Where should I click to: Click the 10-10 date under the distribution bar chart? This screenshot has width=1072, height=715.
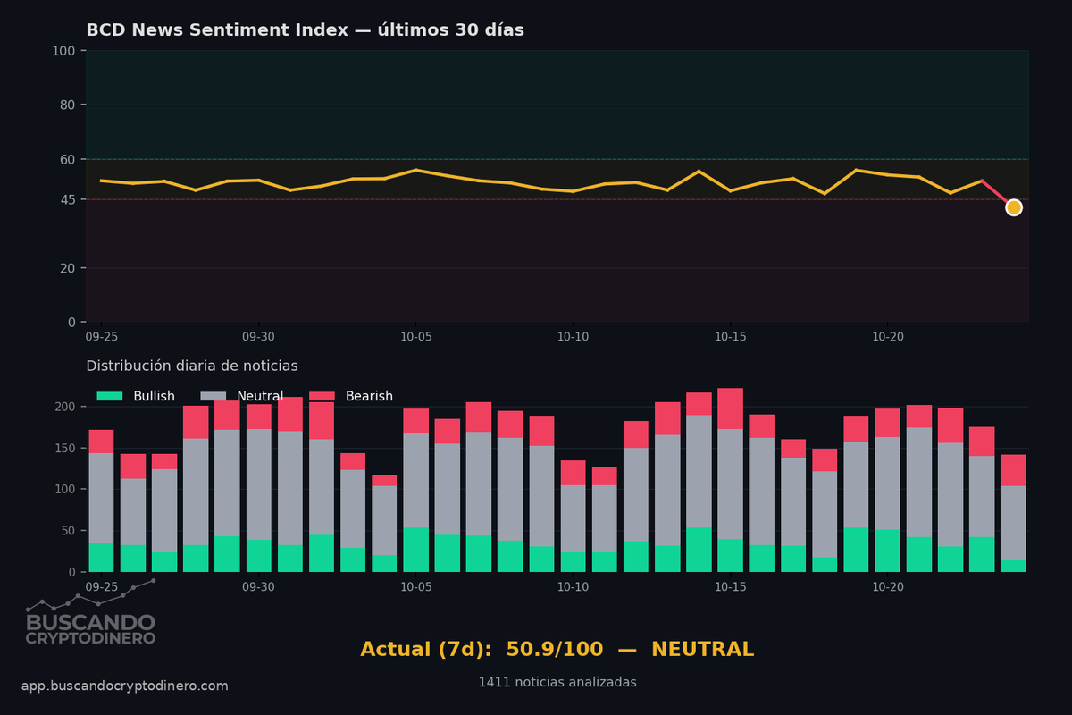(573, 587)
